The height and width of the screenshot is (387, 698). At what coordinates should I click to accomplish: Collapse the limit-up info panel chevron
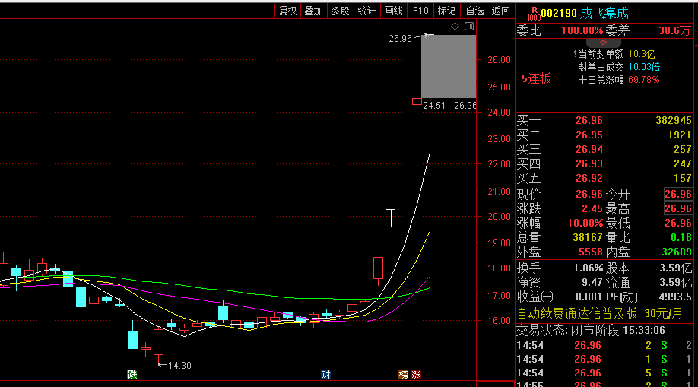pyautogui.click(x=603, y=43)
